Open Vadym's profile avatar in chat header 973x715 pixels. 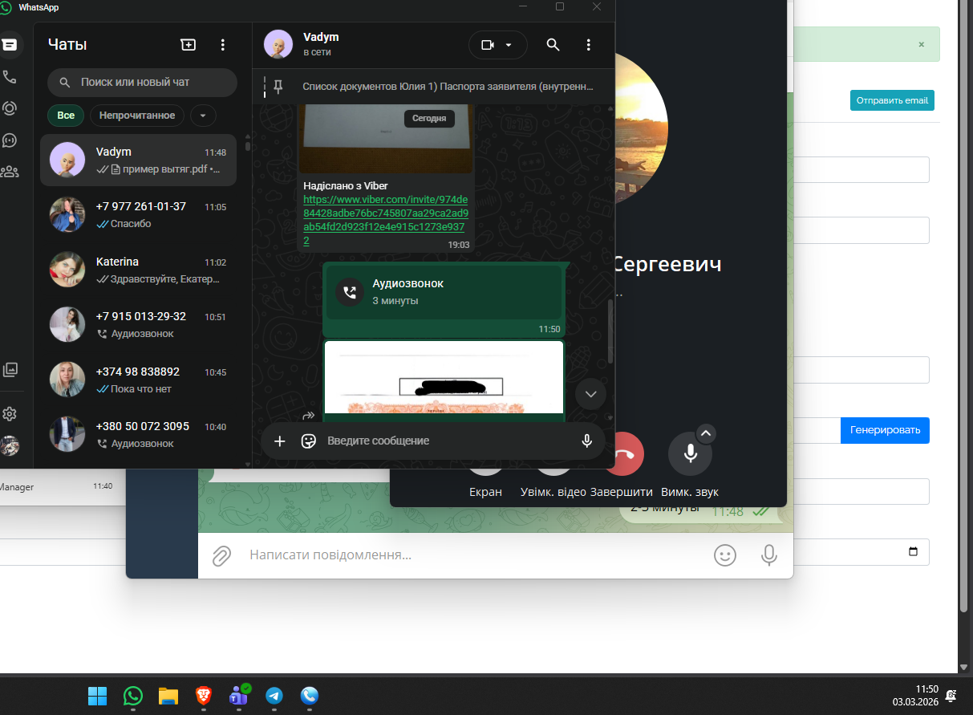click(x=278, y=45)
